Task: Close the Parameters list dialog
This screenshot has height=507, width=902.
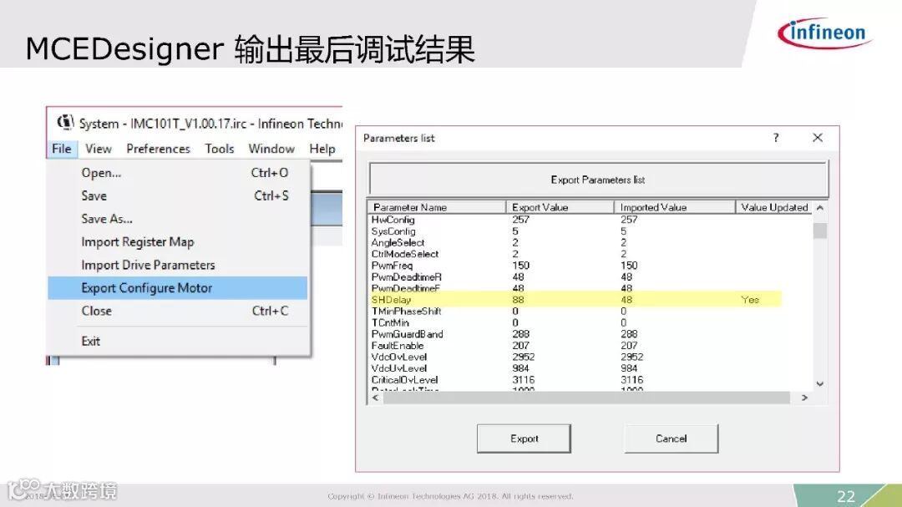Action: [x=818, y=138]
